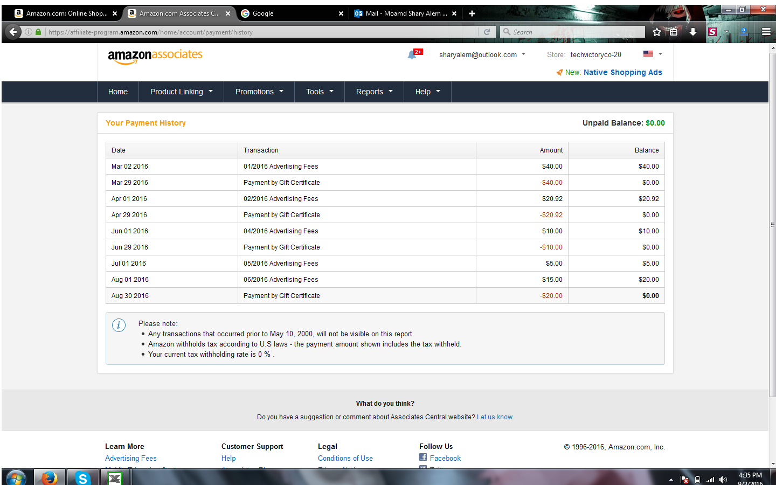The image size is (776, 485).
Task: Expand the Help menu in the navigation bar
Action: 427,92
